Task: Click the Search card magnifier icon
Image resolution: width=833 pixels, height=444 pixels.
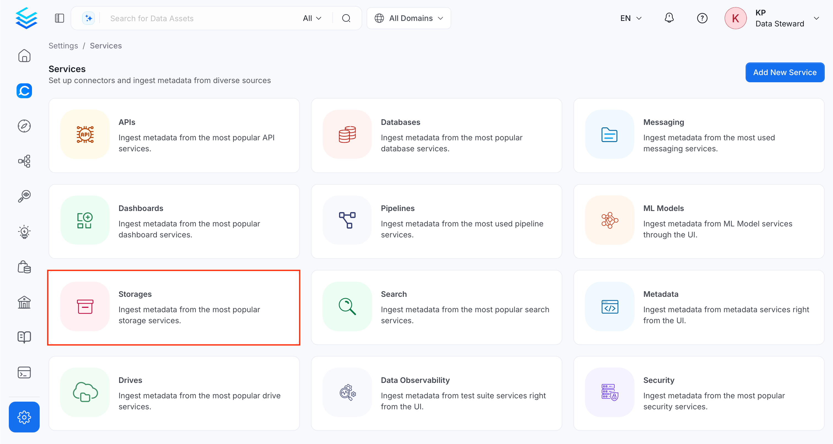Action: [x=347, y=306]
